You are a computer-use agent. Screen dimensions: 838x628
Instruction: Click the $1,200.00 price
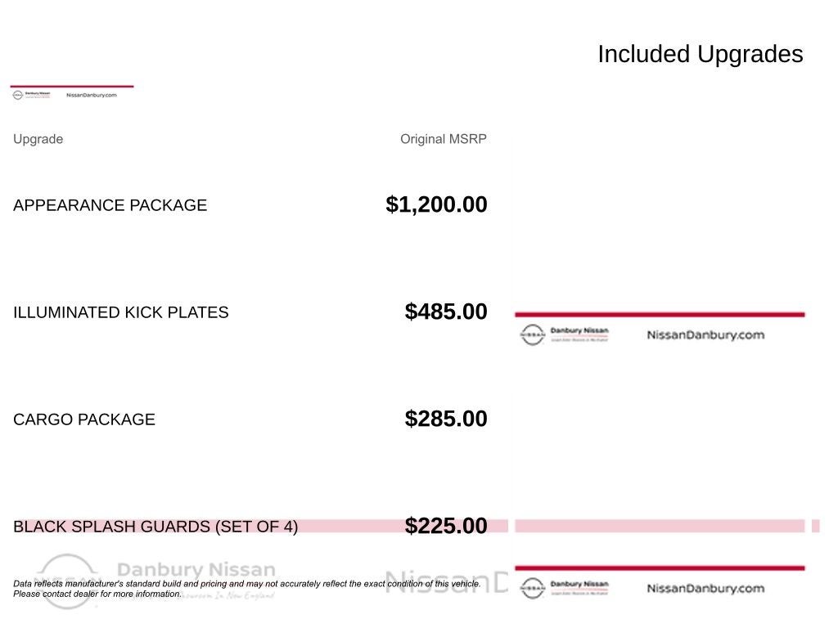[436, 204]
